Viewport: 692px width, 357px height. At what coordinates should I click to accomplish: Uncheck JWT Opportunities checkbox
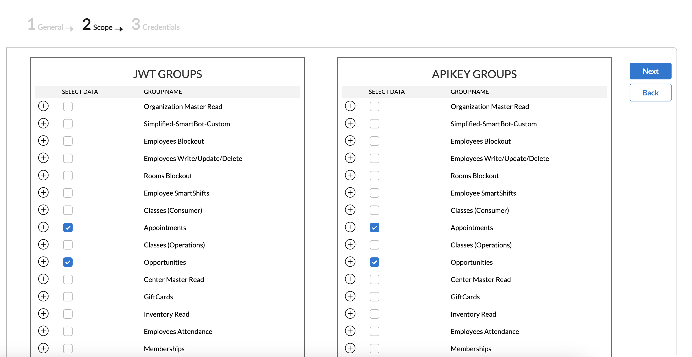tap(68, 262)
